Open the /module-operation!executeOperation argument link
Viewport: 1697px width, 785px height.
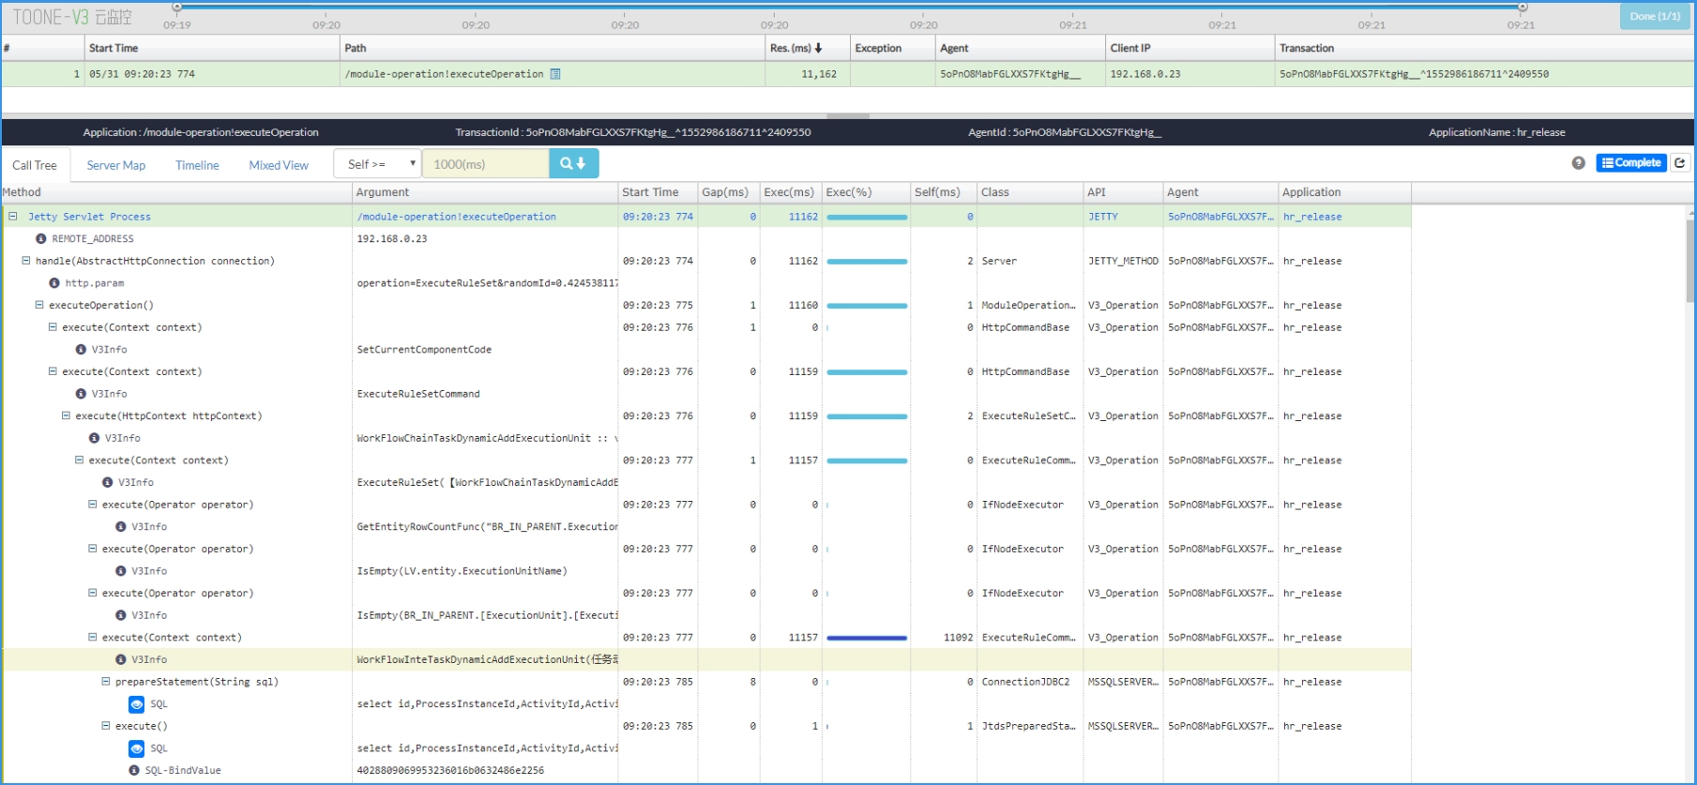[x=457, y=217]
